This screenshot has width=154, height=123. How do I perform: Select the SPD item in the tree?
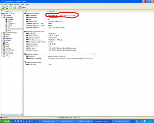tap(9, 27)
